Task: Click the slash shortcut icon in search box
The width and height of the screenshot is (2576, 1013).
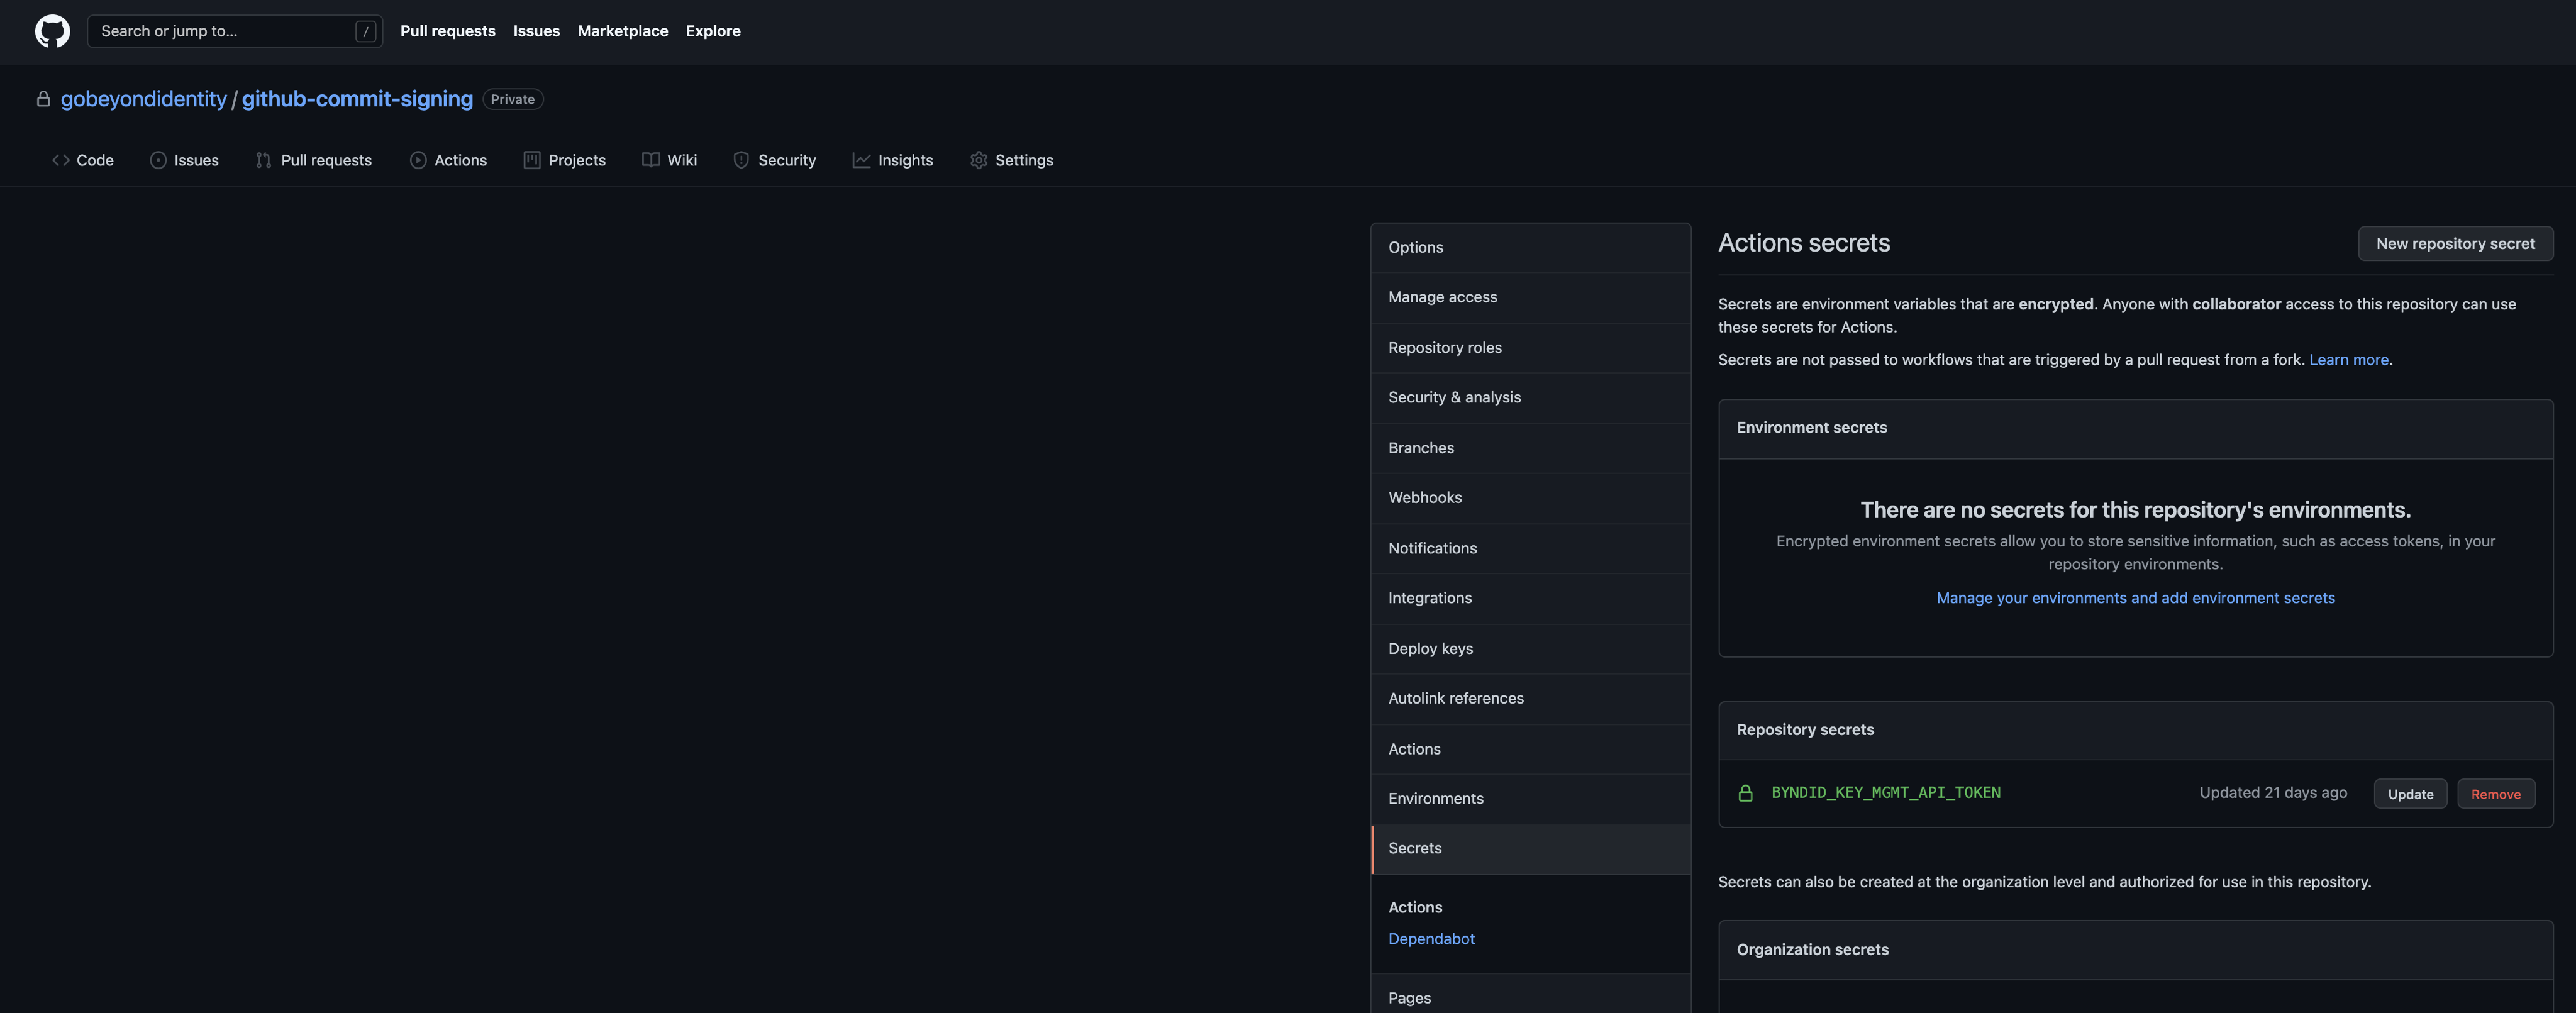Action: tap(366, 31)
